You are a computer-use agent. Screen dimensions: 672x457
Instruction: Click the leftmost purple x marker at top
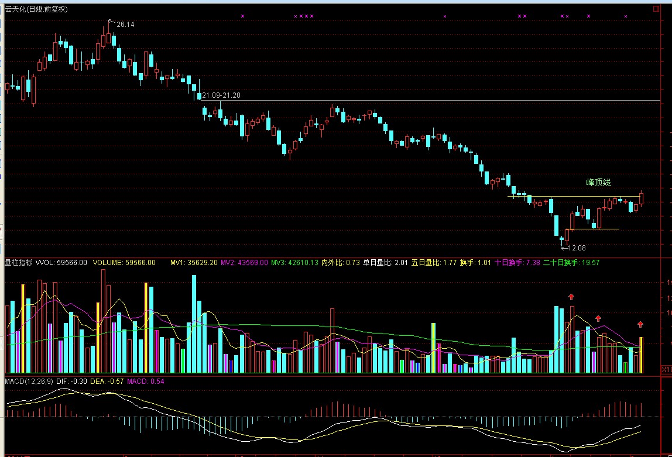[242, 16]
